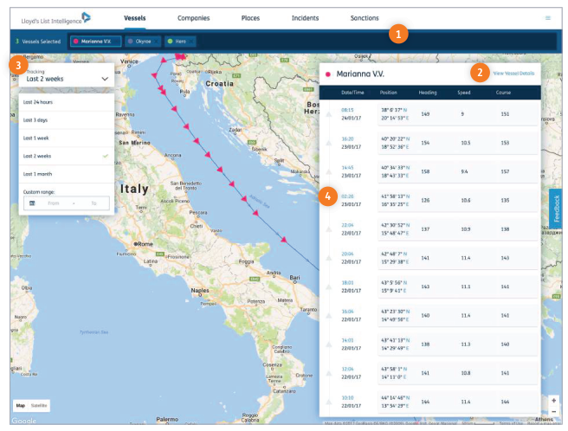Click the Course column header
This screenshot has height=431, width=568.
coord(503,93)
